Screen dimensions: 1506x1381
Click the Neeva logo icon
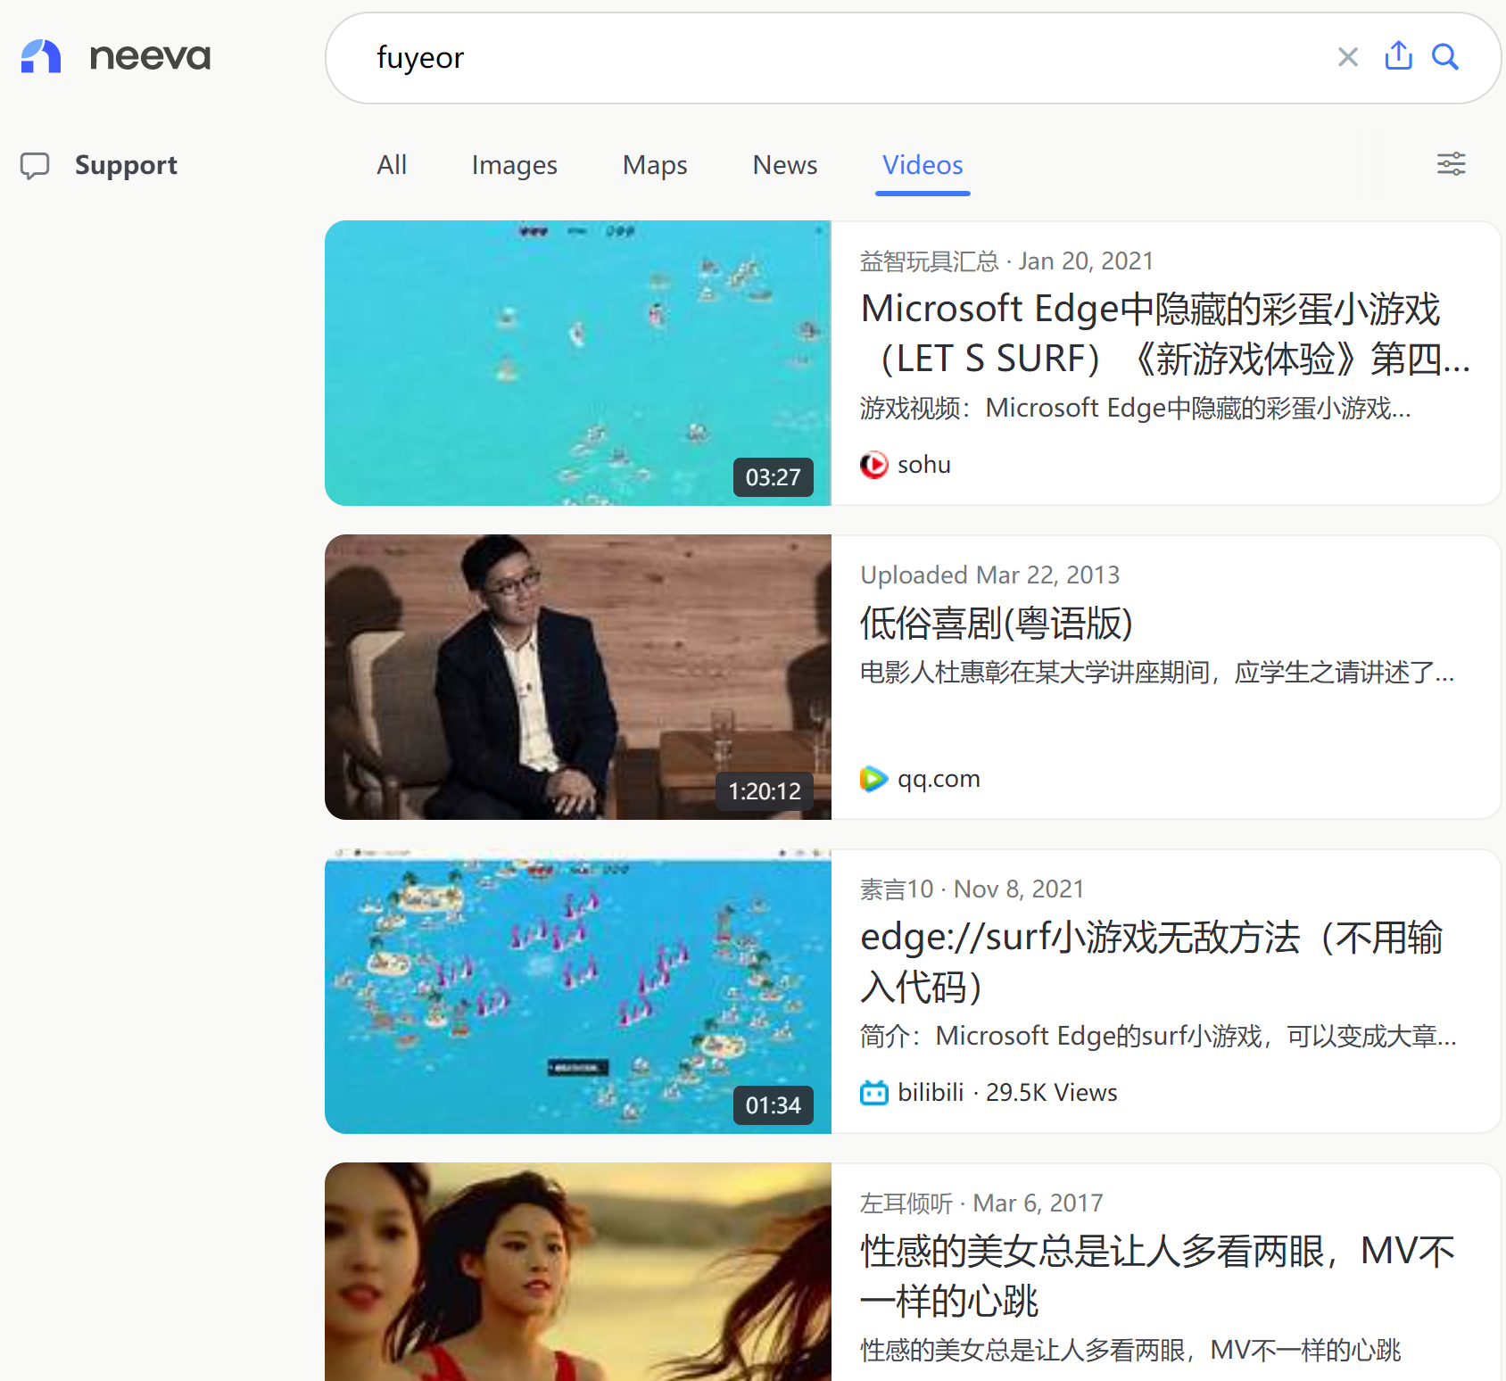click(x=41, y=56)
